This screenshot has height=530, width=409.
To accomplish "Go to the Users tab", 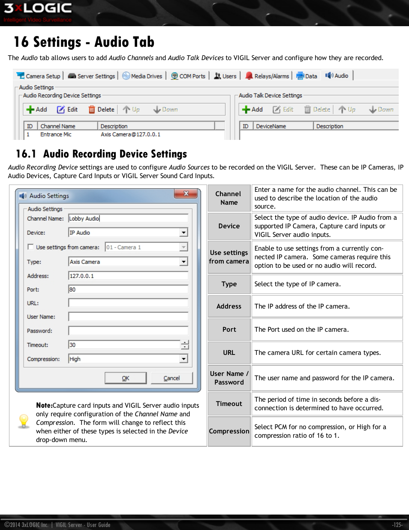I will tap(226, 76).
